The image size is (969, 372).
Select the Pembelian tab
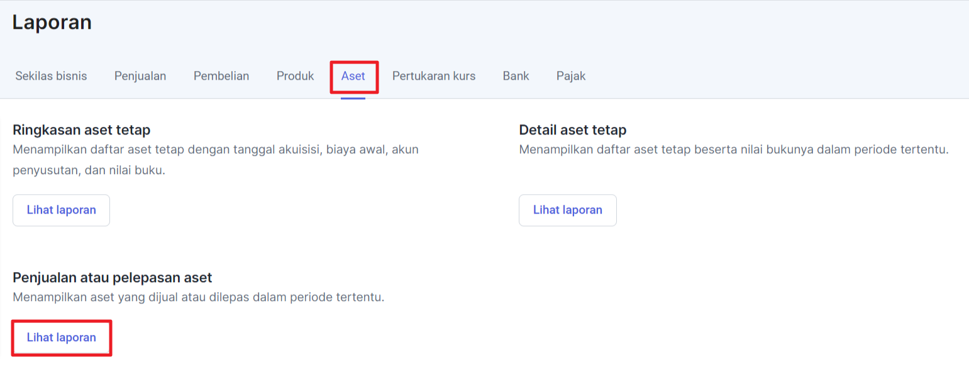point(221,76)
